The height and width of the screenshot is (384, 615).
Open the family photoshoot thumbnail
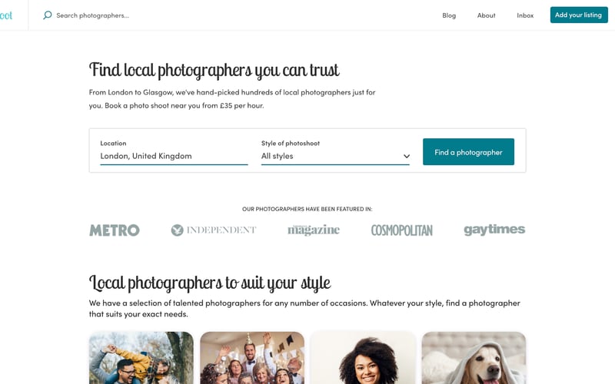[x=141, y=358]
